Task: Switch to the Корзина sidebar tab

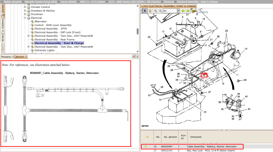Action: (3, 25)
